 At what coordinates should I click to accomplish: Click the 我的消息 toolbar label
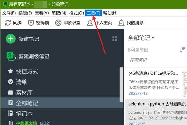coord(135,23)
